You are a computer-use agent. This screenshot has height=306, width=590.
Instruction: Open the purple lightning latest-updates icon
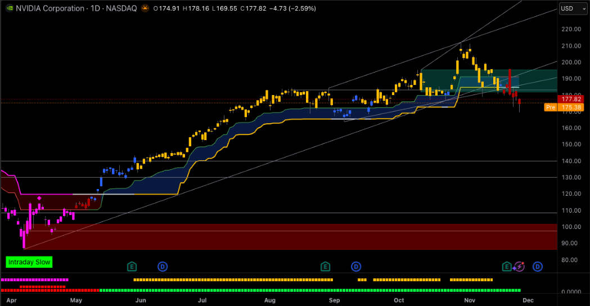520,266
